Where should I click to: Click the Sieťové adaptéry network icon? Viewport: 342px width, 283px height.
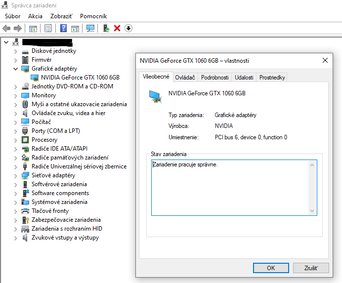coord(25,175)
